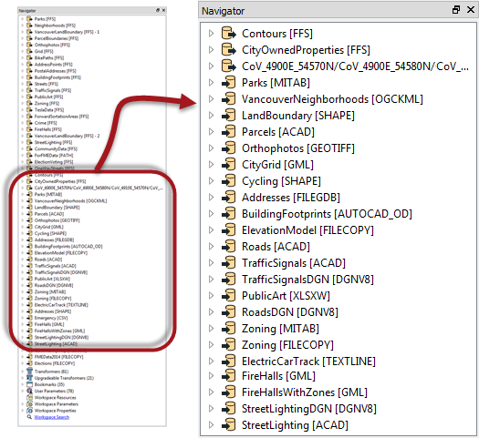This screenshot has width=479, height=438.
Task: Select 'ElectricCarTrack [TEXTLINE]' text in enlarged Navigator
Action: pos(308,362)
